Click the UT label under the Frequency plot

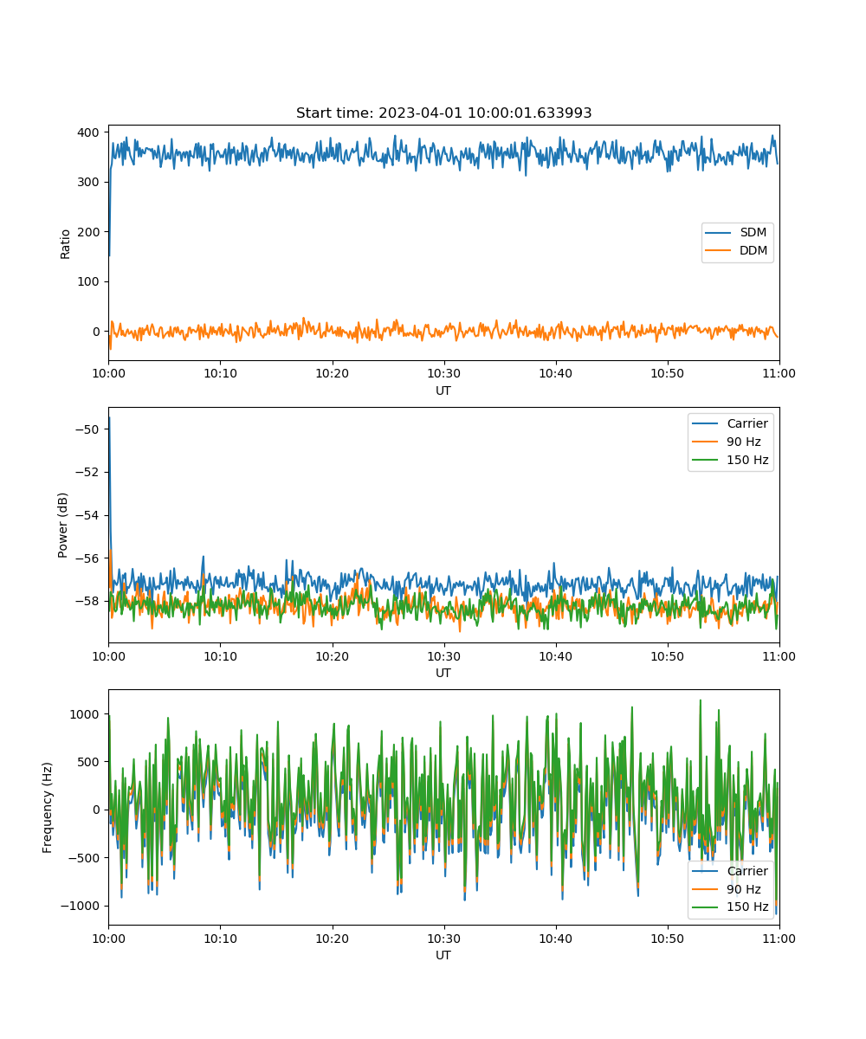[443, 955]
